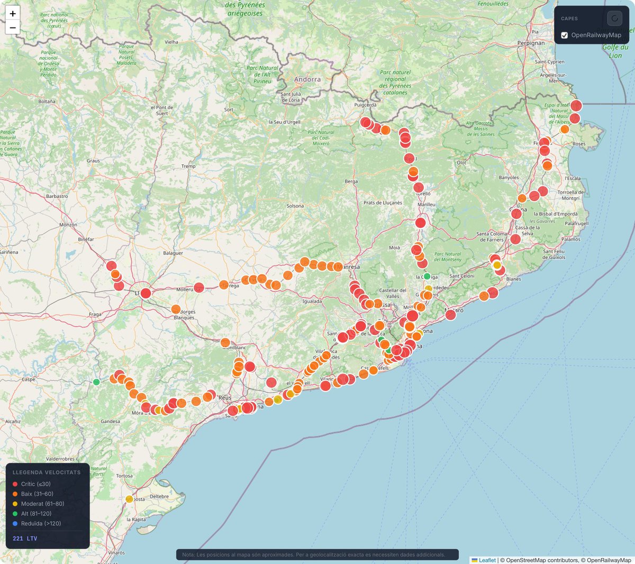Click the yellow Moderat legend dot
This screenshot has width=635, height=564.
(15, 504)
